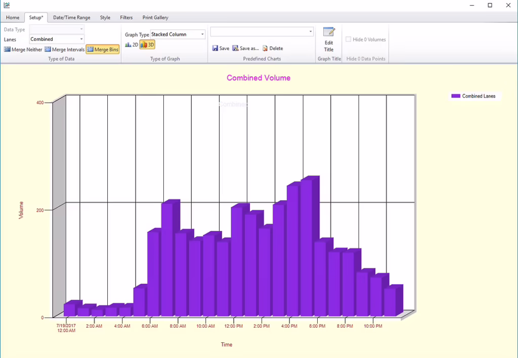Image resolution: width=518 pixels, height=358 pixels.
Task: Open the Filters tab
Action: tap(126, 18)
